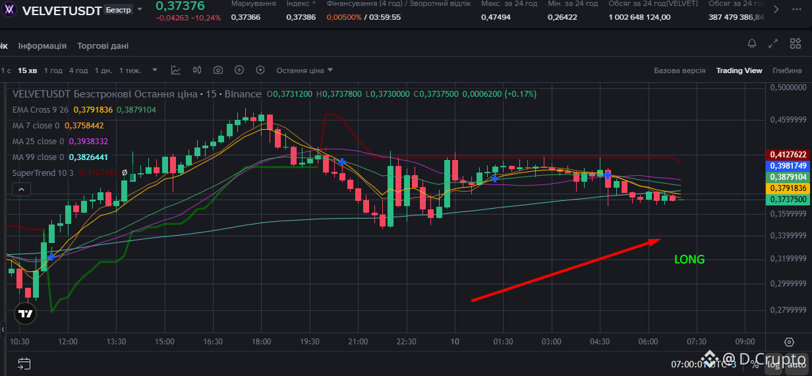Select the 1 дн. timeframe
The image size is (812, 376).
[103, 70]
